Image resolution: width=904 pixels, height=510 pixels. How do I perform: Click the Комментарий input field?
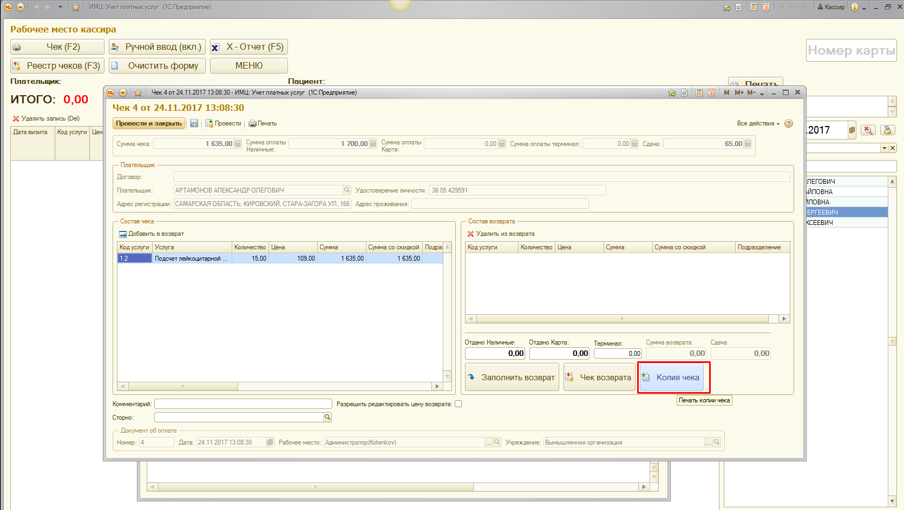tap(243, 404)
